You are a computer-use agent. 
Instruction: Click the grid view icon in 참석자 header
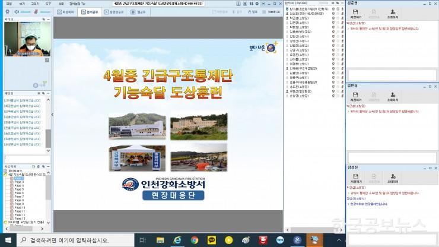(x=333, y=3)
